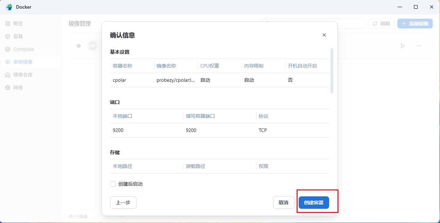Maximize the Docker window

click(416, 7)
